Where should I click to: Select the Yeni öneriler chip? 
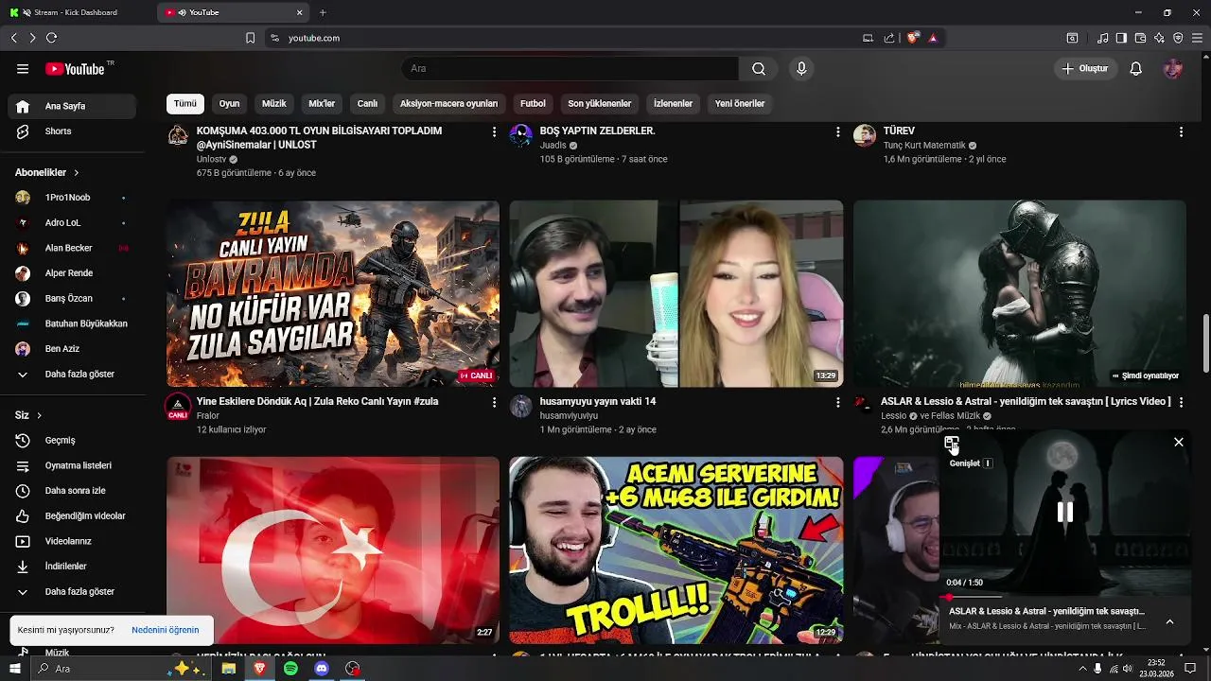click(740, 104)
